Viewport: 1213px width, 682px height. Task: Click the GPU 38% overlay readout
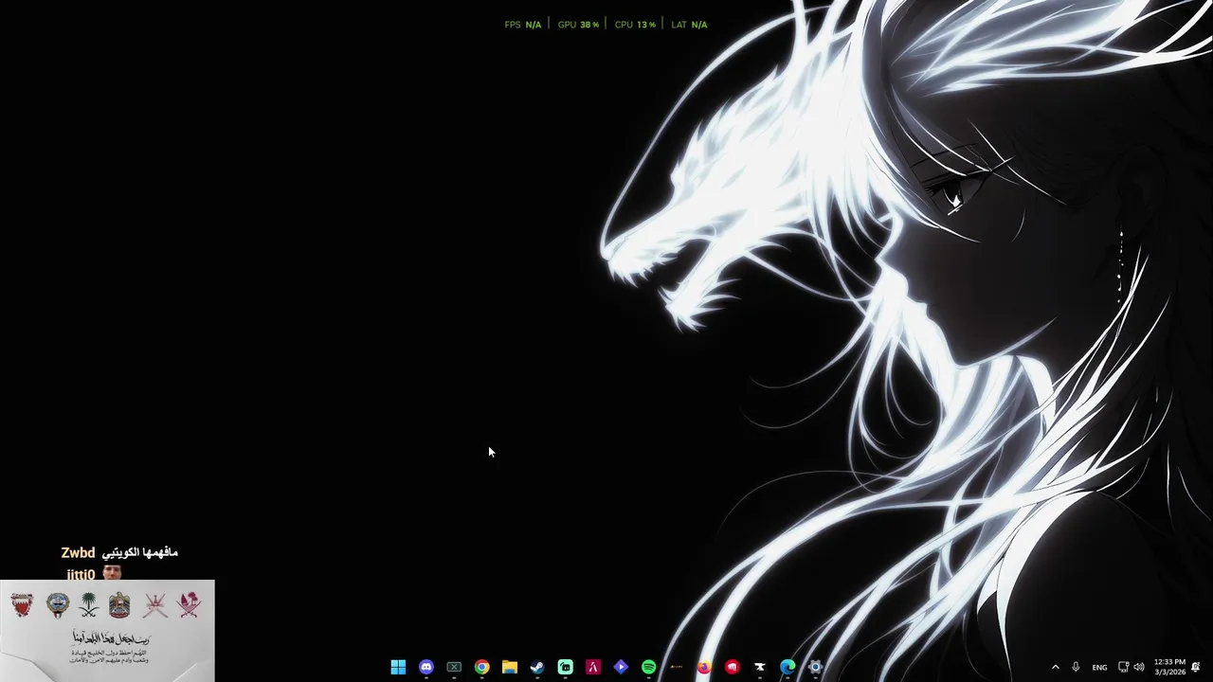(578, 25)
